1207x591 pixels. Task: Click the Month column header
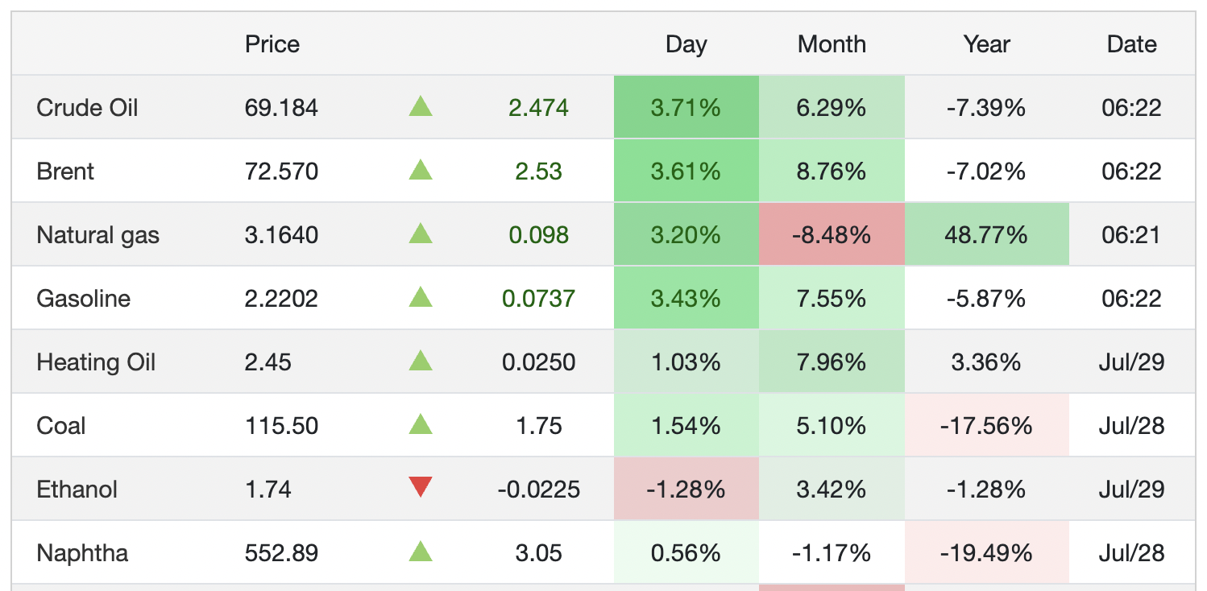[832, 43]
